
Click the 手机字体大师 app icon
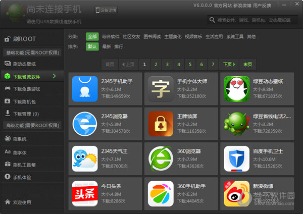click(161, 89)
